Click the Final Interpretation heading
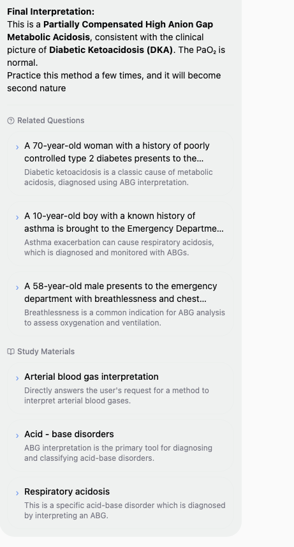This screenshot has height=547, width=294. click(x=50, y=11)
